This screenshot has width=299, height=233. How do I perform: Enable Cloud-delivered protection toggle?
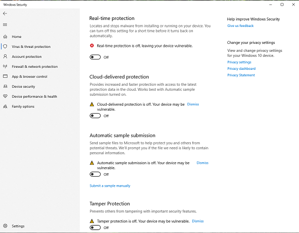[x=95, y=116]
